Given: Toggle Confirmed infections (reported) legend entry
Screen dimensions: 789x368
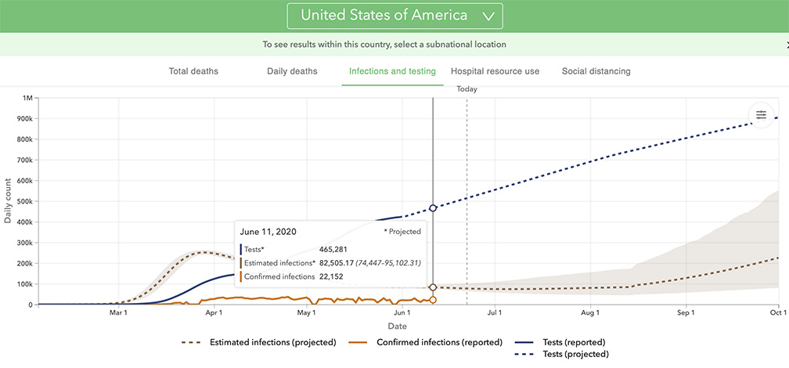Looking at the screenshot, I should pyautogui.click(x=427, y=342).
